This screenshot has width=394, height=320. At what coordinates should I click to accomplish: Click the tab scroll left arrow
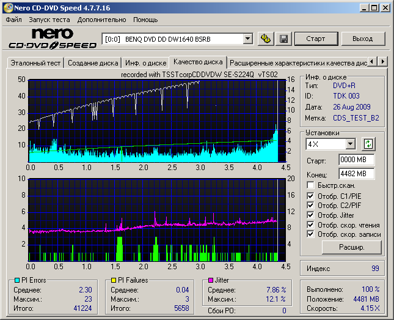pos(372,62)
